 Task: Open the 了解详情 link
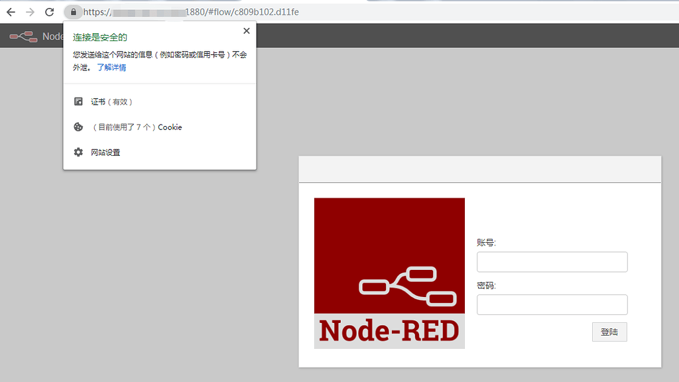point(111,68)
